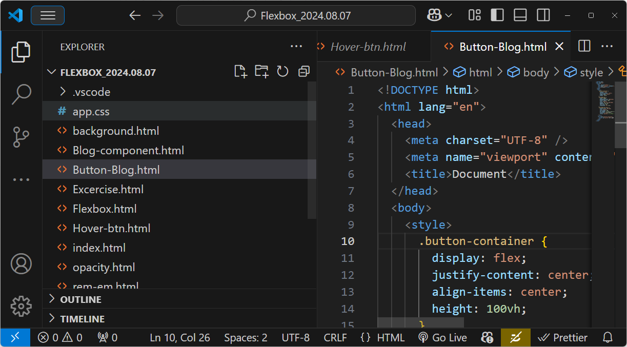Expand the .vscode folder
This screenshot has height=347, width=627.
(179, 92)
